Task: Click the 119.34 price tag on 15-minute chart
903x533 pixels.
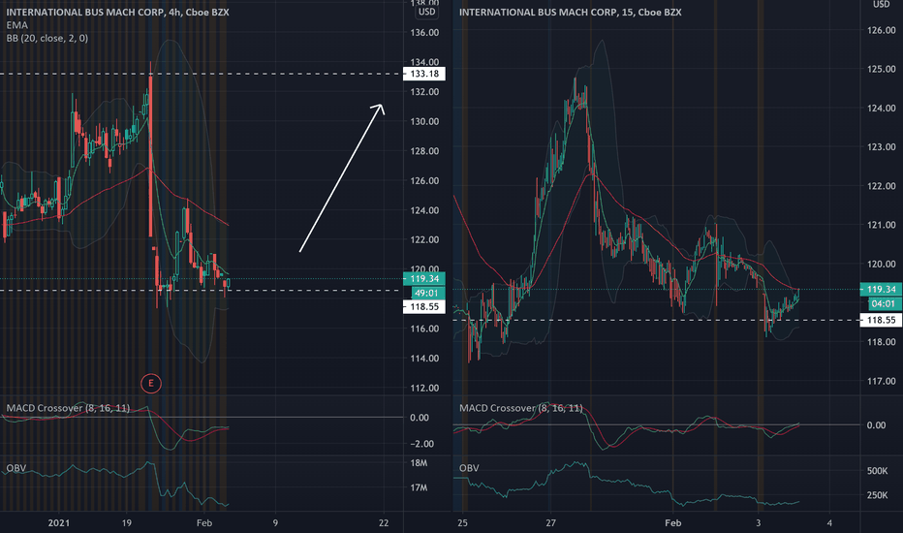Action: [881, 289]
